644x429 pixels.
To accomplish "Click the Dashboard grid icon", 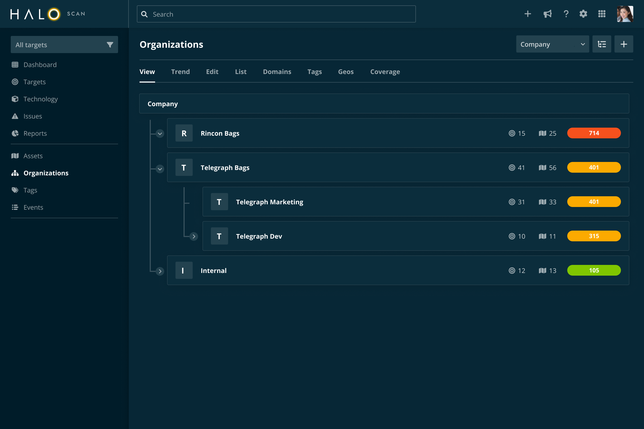I will pyautogui.click(x=15, y=65).
